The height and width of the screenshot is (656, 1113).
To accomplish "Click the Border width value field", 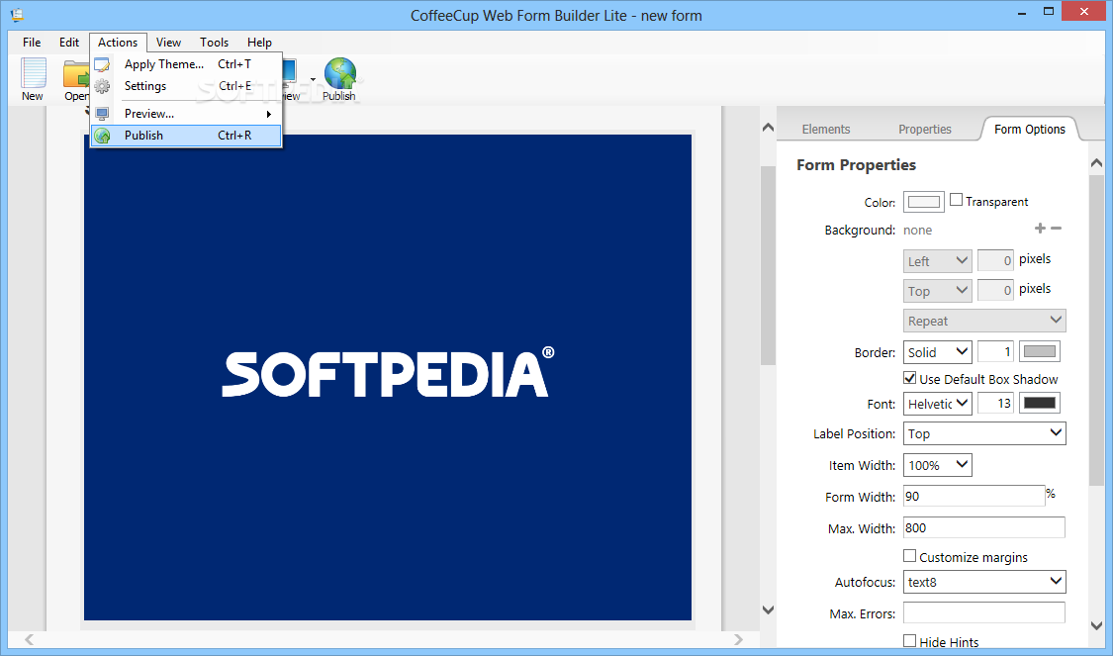I will [995, 351].
